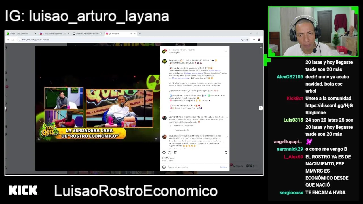This screenshot has height=204, width=363.
Task: Like the comment by club.defansdeyuleysicoca
Action: pyautogui.click(x=227, y=137)
